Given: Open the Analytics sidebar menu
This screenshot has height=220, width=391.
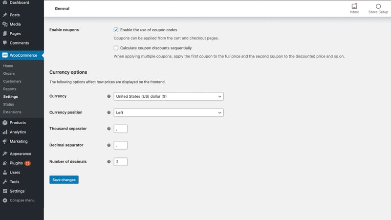Looking at the screenshot, I should 18,132.
